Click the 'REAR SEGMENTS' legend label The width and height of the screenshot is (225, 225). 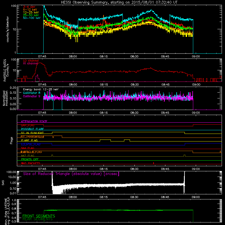(x=38, y=219)
